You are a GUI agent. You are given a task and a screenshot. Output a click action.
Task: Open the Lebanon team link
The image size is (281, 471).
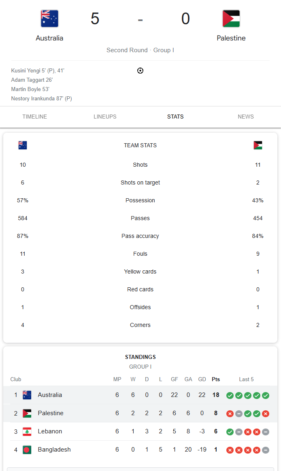tap(50, 431)
